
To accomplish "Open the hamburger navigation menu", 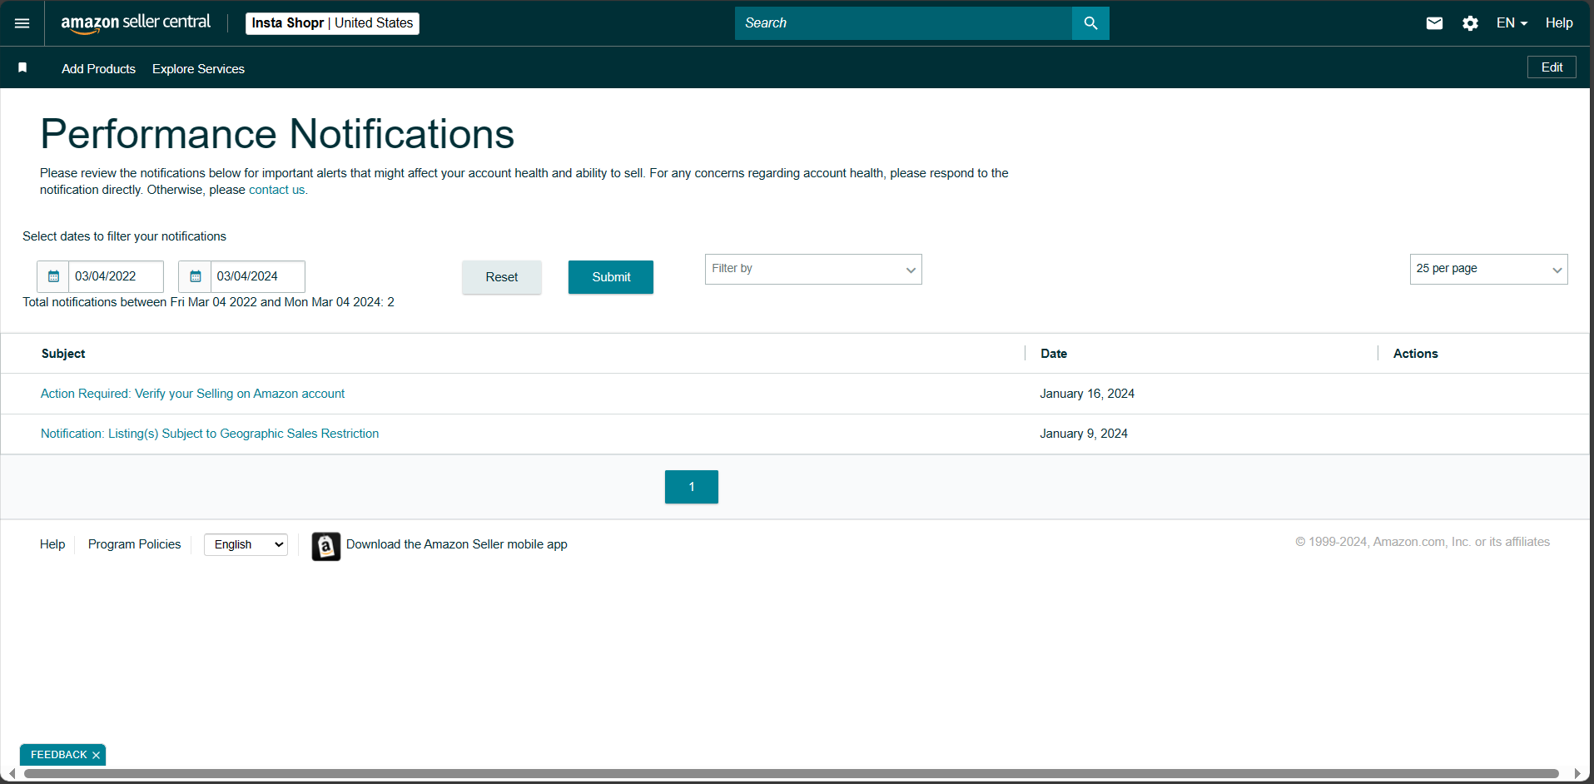I will (x=22, y=23).
